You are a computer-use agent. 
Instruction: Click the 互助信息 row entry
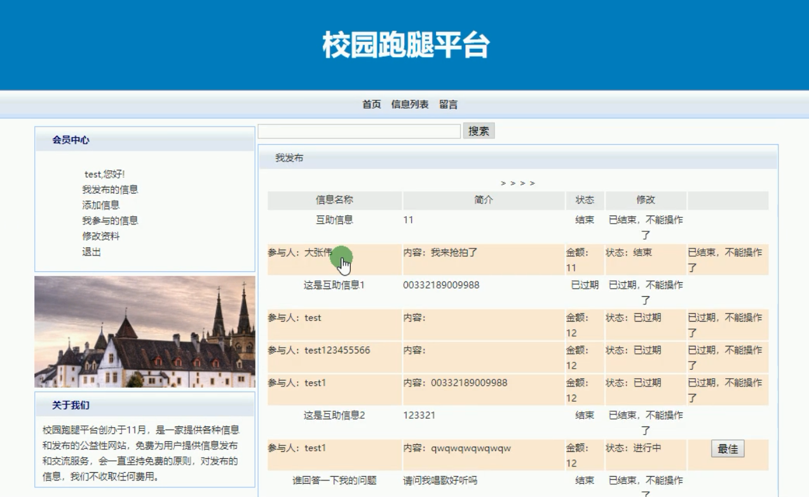click(334, 218)
